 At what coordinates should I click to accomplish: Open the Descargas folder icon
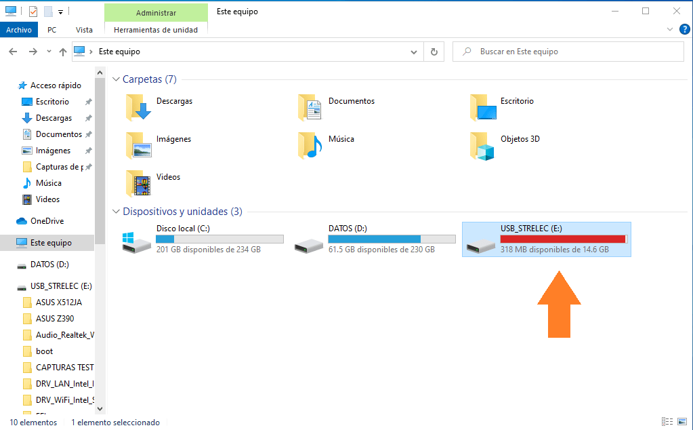pyautogui.click(x=139, y=107)
